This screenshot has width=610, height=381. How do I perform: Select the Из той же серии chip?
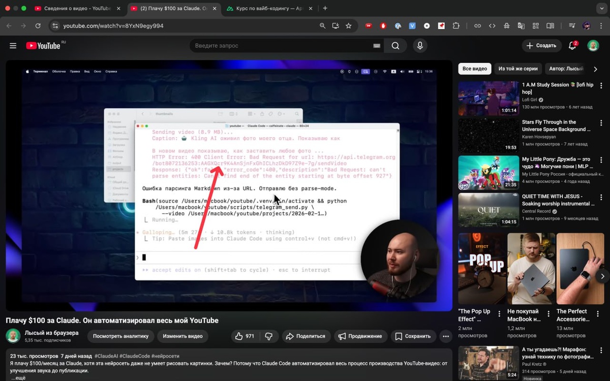[x=517, y=69]
